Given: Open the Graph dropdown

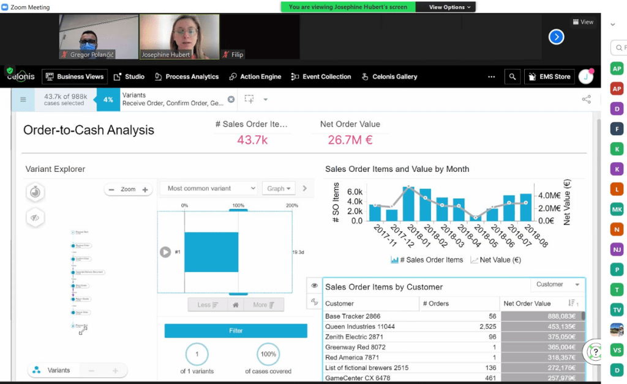Looking at the screenshot, I should 279,188.
